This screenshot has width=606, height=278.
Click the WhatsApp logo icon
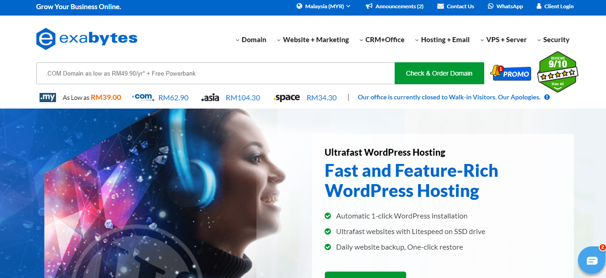(491, 6)
